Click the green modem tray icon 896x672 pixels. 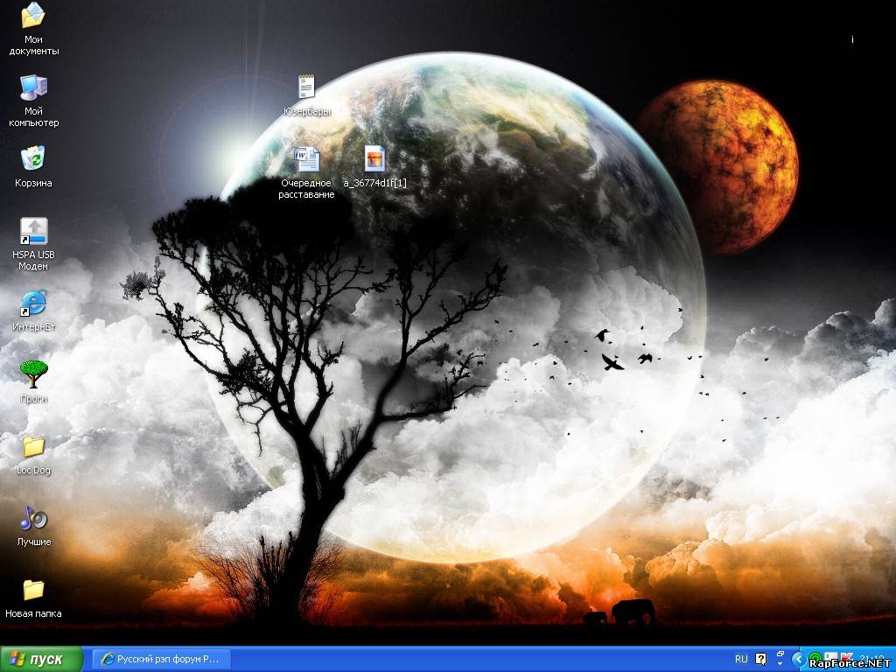pos(815,658)
